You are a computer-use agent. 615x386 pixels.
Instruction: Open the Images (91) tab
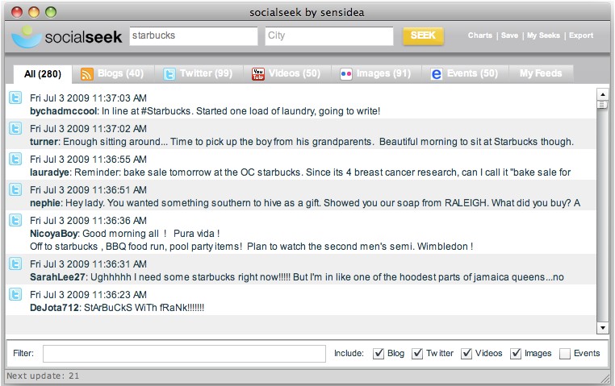click(x=376, y=73)
